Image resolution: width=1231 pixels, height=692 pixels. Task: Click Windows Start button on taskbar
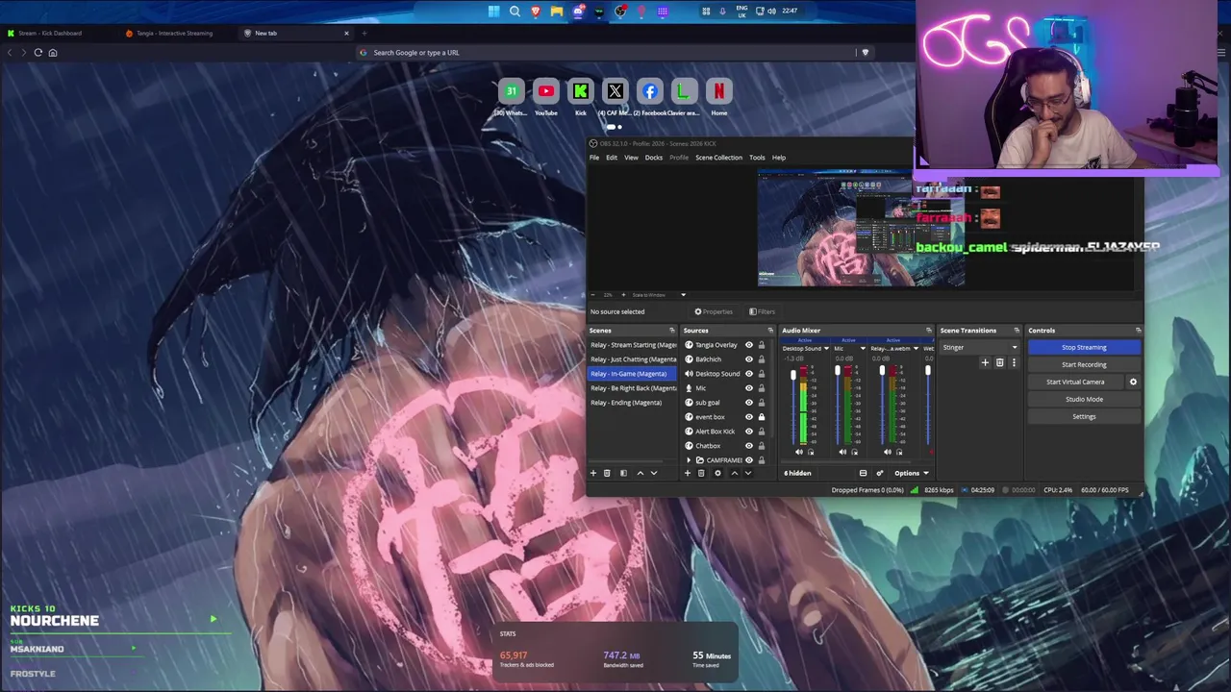[493, 11]
